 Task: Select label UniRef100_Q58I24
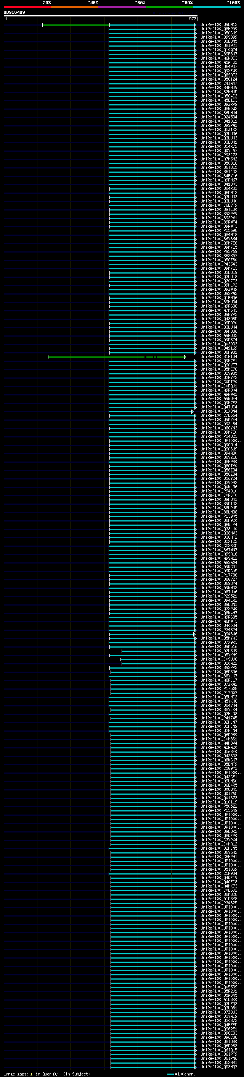219,79
